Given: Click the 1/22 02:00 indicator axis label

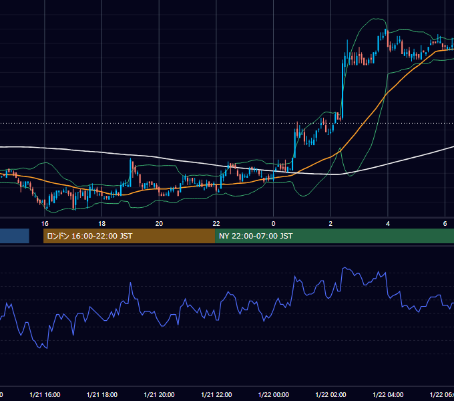Looking at the screenshot, I should (x=330, y=394).
